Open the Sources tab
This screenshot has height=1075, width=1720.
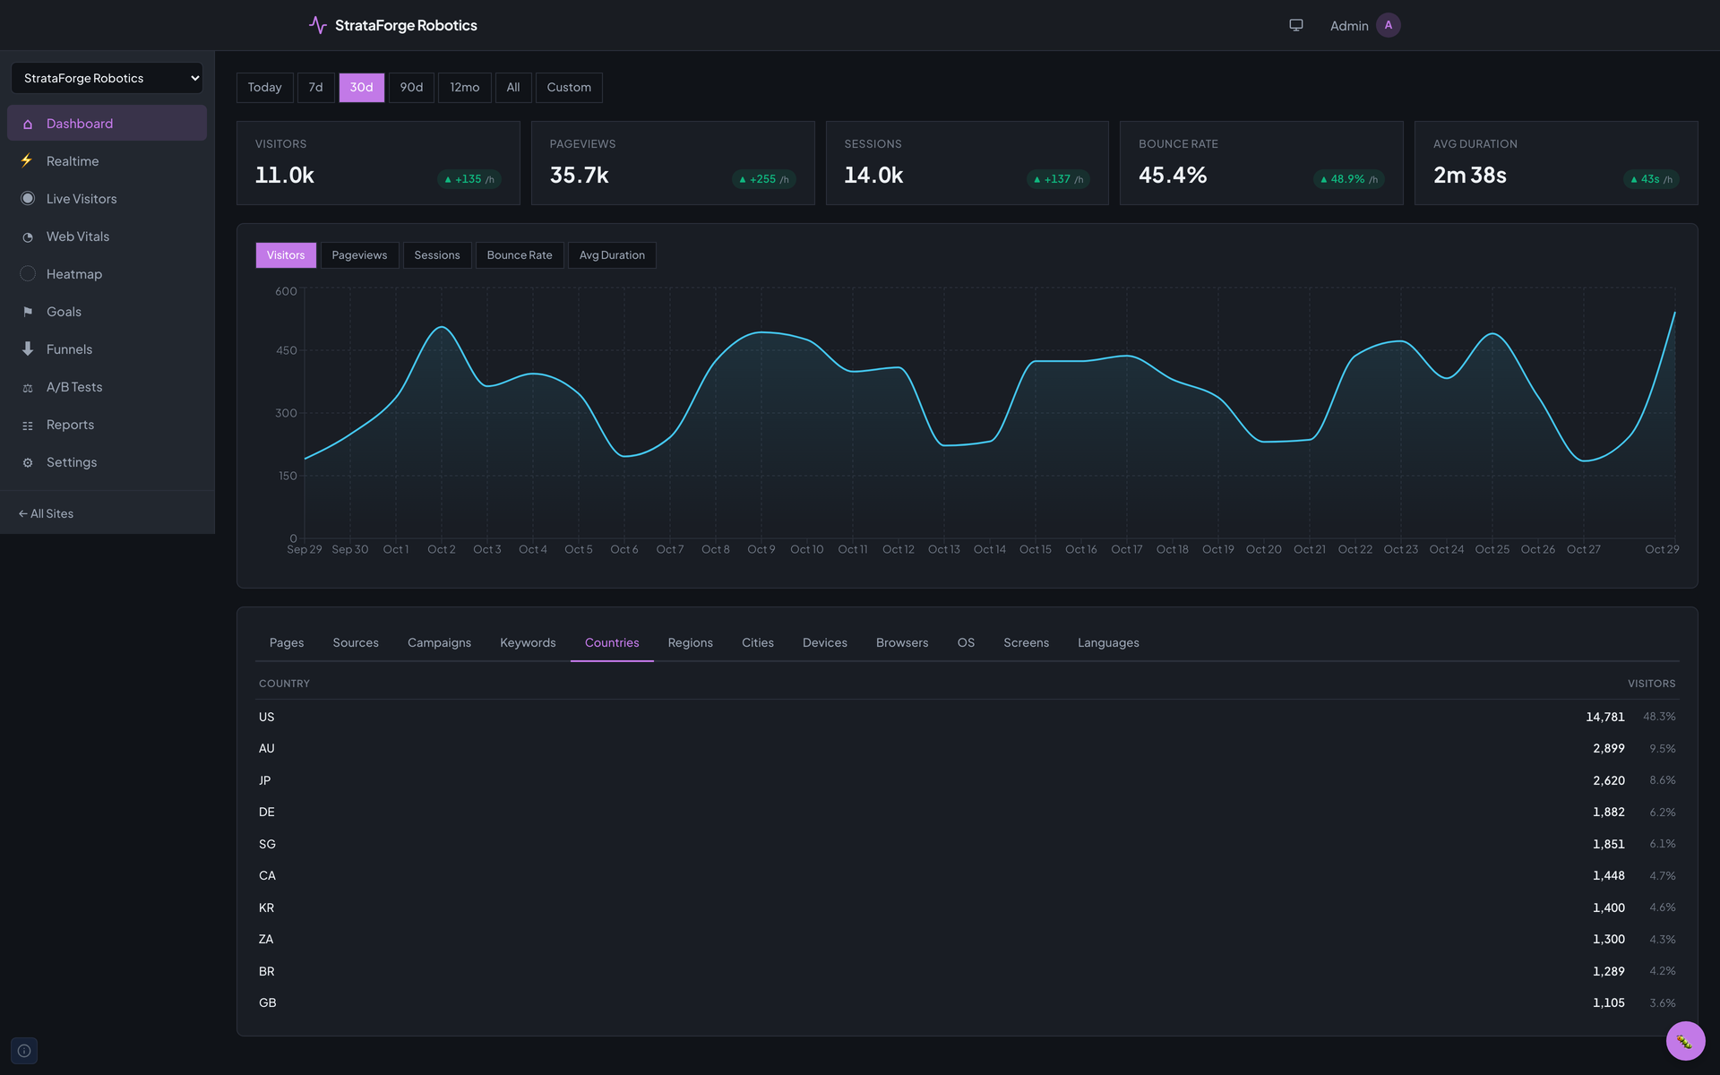(356, 643)
